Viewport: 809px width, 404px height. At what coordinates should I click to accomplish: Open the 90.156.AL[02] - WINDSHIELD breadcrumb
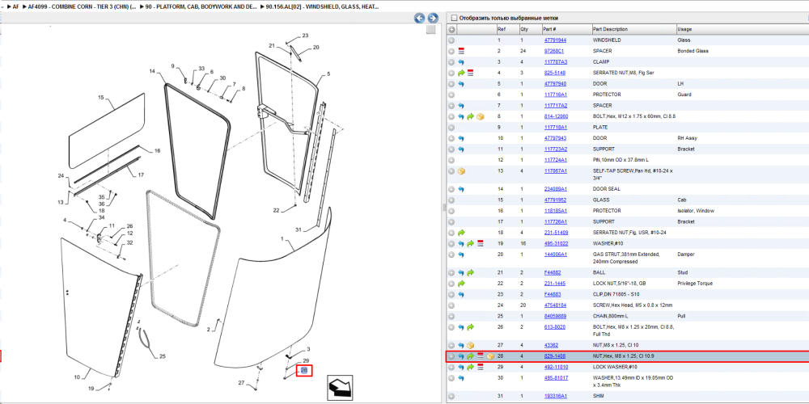[322, 6]
